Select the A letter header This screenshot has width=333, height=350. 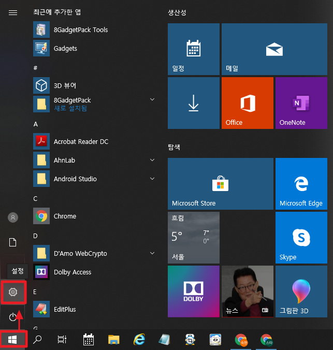coord(36,124)
